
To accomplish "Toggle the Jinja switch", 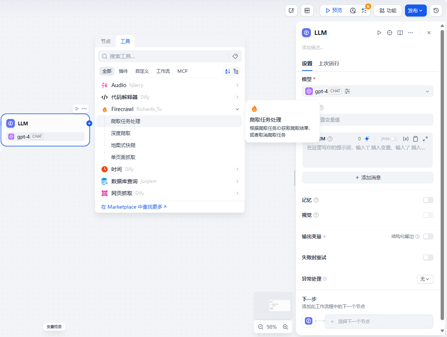I will pos(394,139).
